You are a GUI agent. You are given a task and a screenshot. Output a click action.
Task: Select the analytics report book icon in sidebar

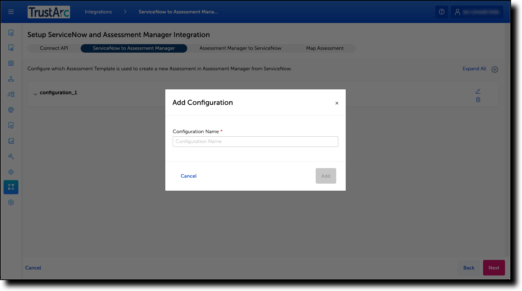tap(11, 141)
